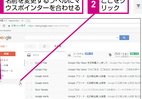Tick the select-all checkbox in the toolbar
Image resolution: width=142 pixels, height=99 pixels.
[29, 46]
